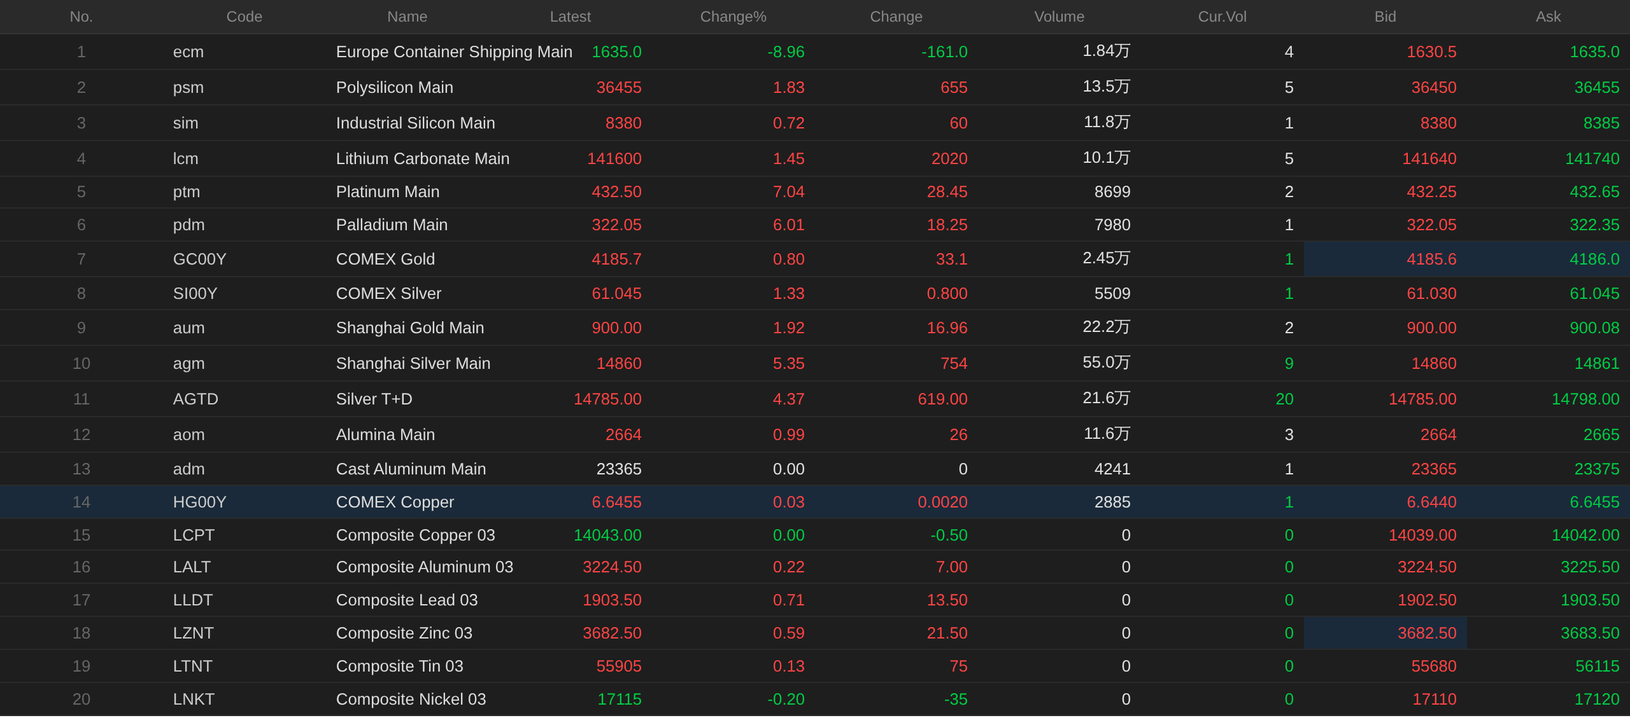The height and width of the screenshot is (725, 1630).
Task: Click COMEX Gold bid price 4185.6
Action: 1431,259
